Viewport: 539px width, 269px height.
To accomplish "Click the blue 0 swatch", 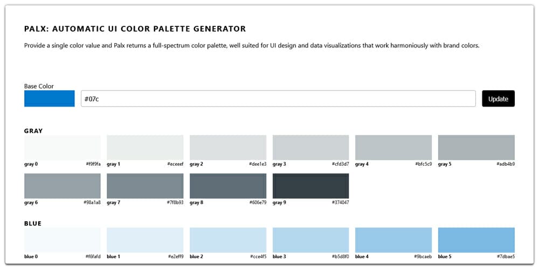I will (63, 240).
